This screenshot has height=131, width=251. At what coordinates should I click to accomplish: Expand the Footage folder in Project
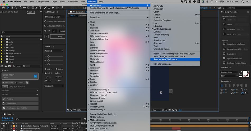click(x=4, y=51)
